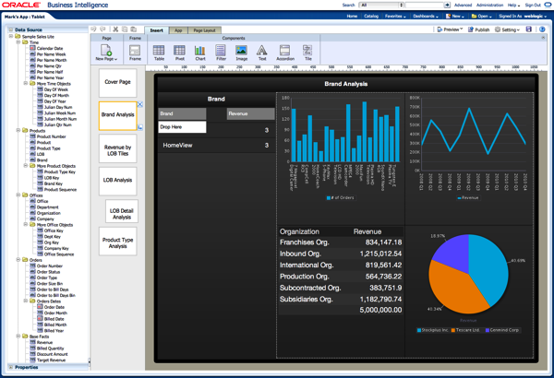Click the Cut scissors icon
Viewport: 554px width, 378px height.
click(115, 30)
